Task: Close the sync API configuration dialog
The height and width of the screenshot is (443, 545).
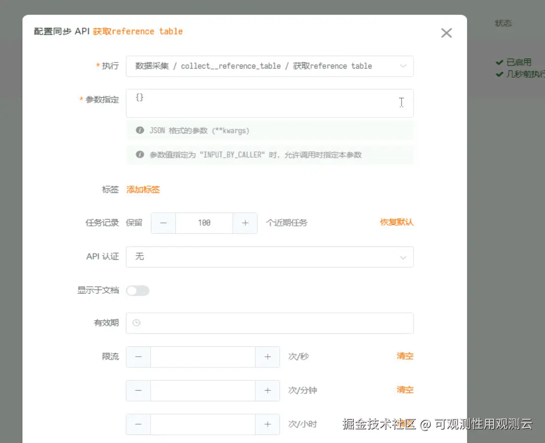Action: (x=446, y=33)
